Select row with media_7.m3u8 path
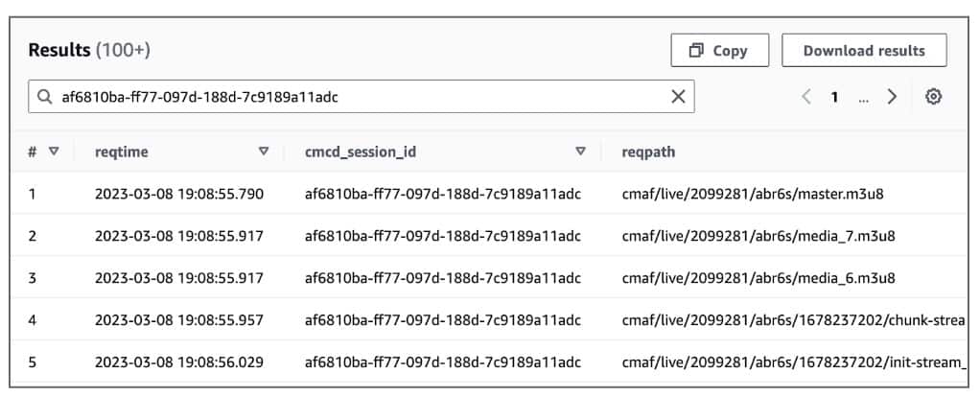 [x=758, y=236]
